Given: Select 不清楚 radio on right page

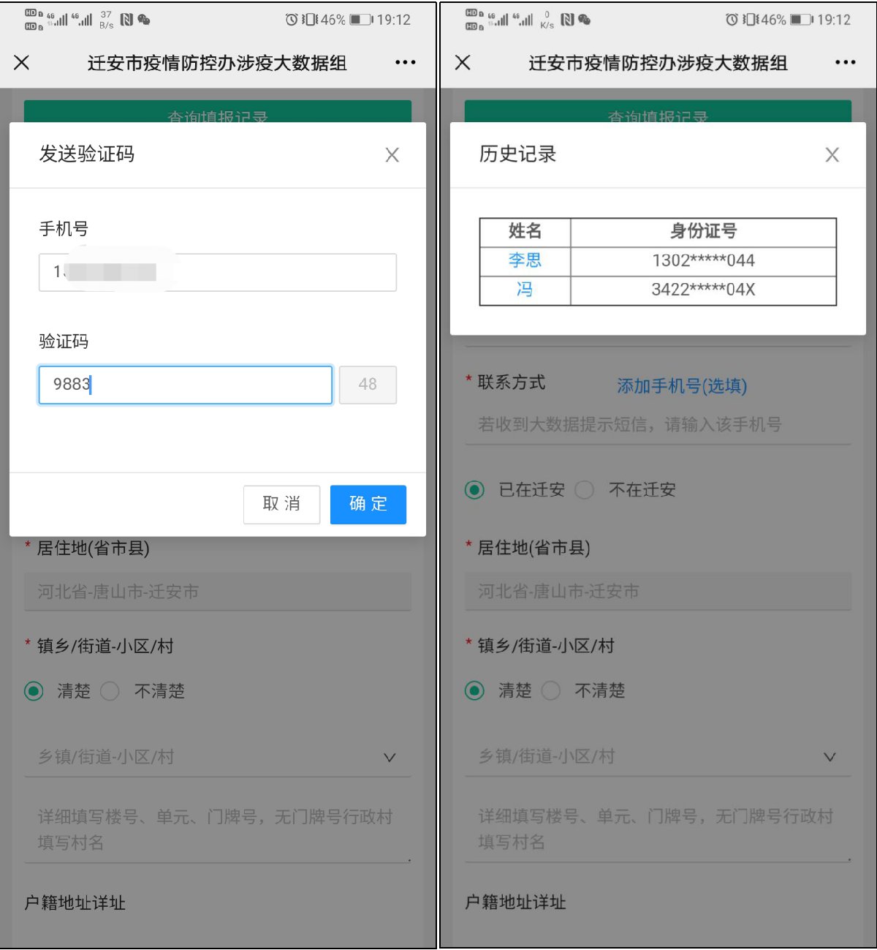Looking at the screenshot, I should (x=550, y=690).
